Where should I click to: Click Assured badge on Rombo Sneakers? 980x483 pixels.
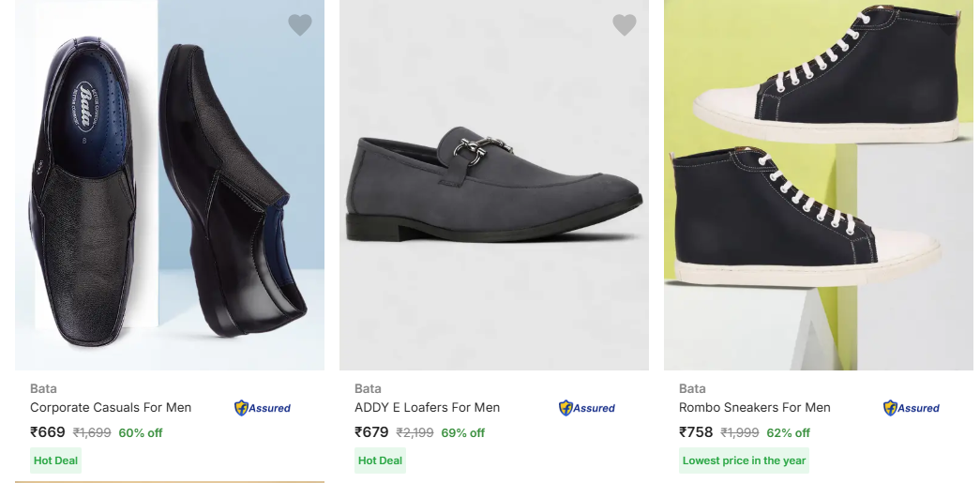[x=912, y=408]
